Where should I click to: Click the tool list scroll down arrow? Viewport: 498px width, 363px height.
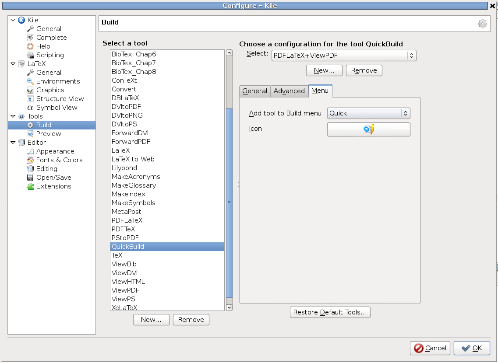point(229,307)
